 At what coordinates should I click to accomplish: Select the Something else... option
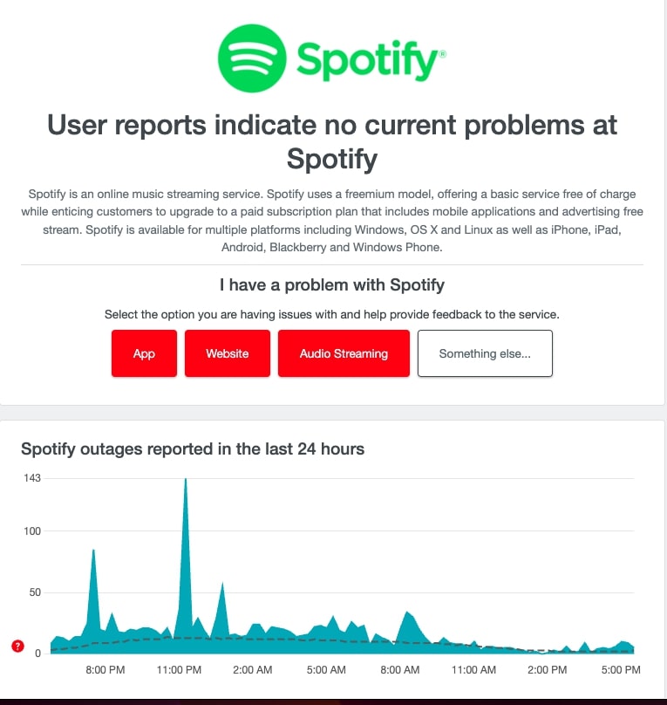485,353
